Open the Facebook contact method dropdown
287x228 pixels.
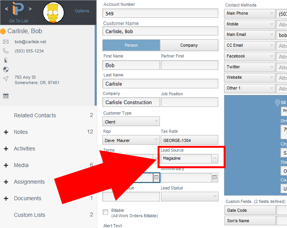pyautogui.click(x=250, y=56)
